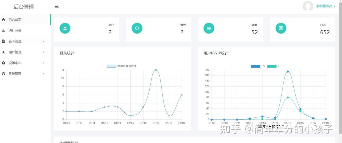Click the 01/18 end point in login chart
The width and height of the screenshot is (342, 143).
182,95
